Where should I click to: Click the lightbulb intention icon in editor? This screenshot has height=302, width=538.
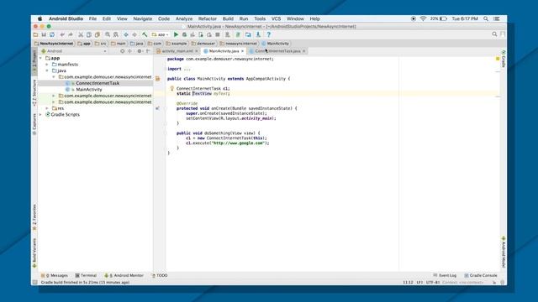[171, 88]
